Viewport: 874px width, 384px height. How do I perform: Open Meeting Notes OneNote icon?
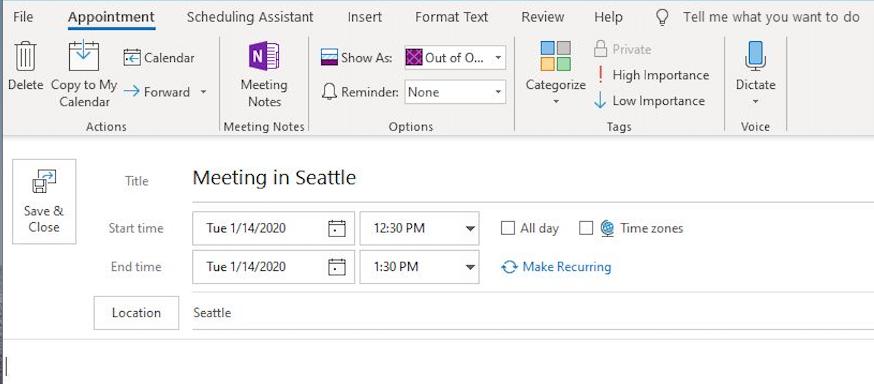tap(264, 57)
